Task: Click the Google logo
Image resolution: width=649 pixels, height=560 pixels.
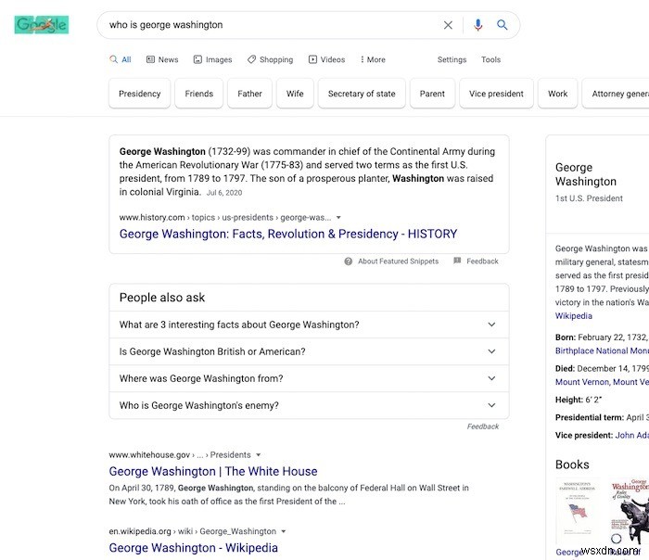Action: [42, 25]
